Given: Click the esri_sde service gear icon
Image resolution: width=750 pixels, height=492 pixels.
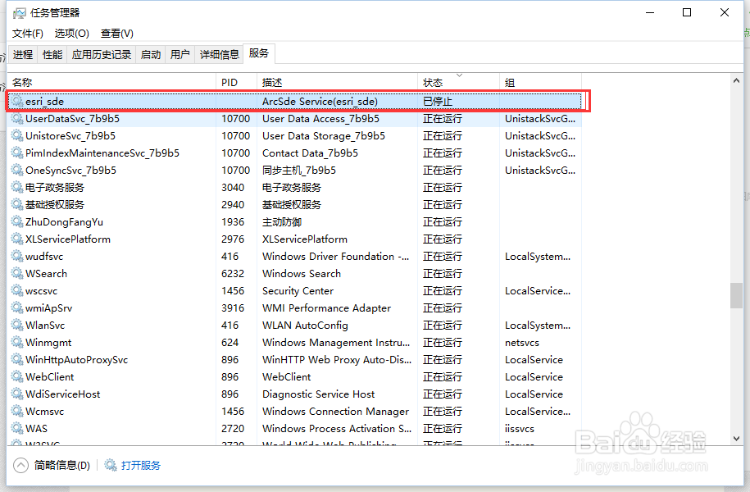Looking at the screenshot, I should coord(16,101).
